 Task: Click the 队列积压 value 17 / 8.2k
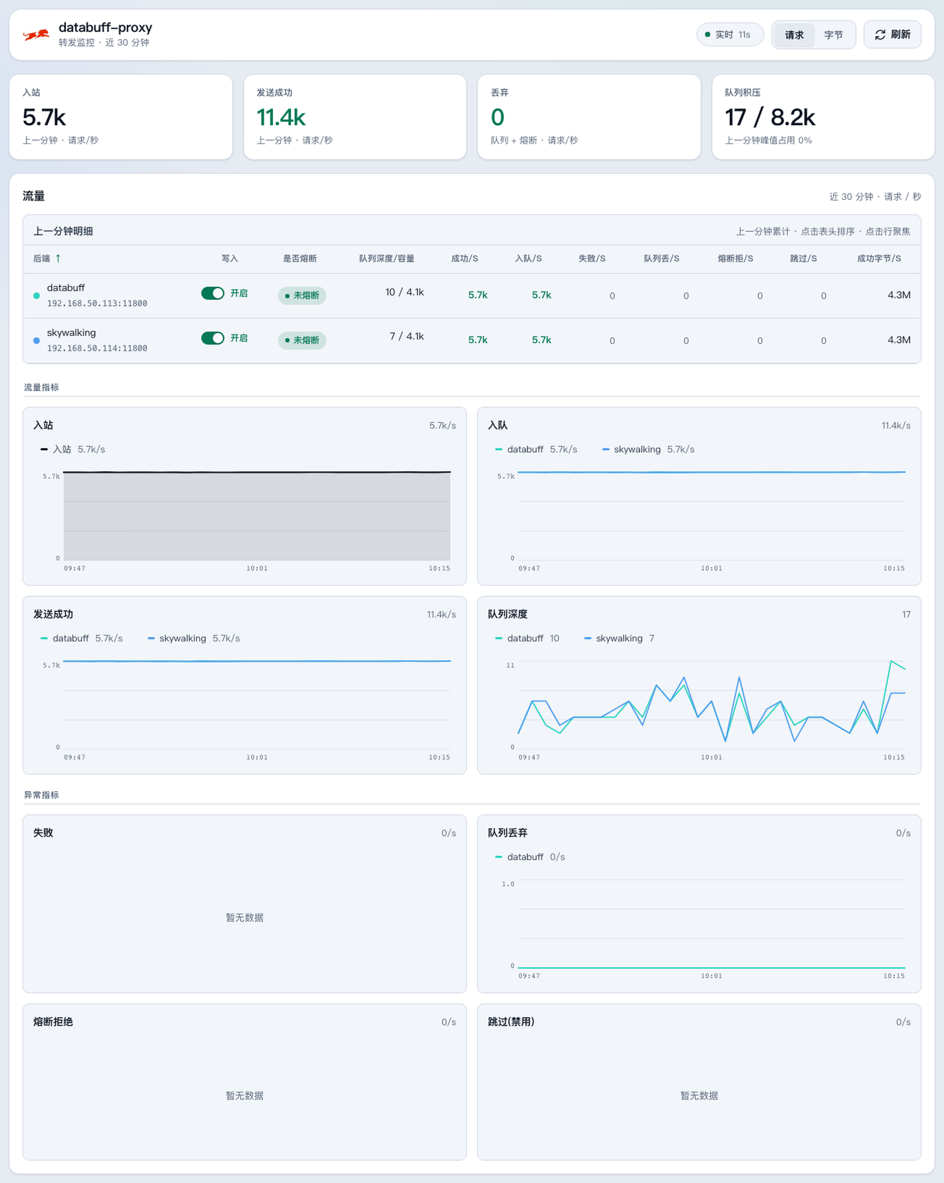pyautogui.click(x=770, y=117)
